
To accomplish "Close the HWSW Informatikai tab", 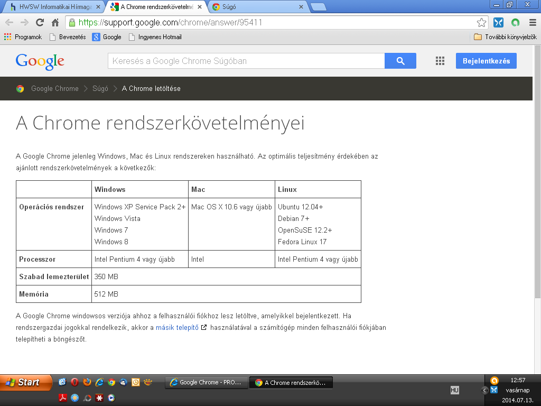I will (98, 7).
